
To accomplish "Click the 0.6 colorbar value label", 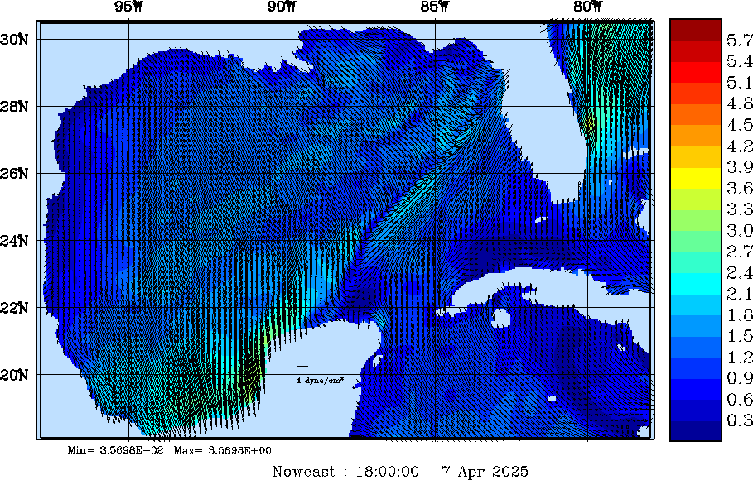I will 740,400.
